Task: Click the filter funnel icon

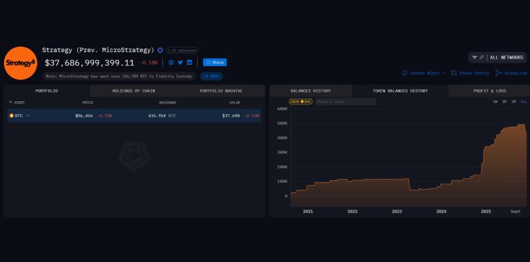Action: [x=474, y=57]
